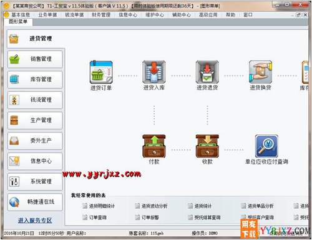Viewport: 312px width, 240px height.
Task: Switch to 钱流管理 sidebar section
Action: point(35,100)
